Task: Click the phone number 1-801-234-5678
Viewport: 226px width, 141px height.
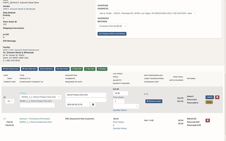Action: coord(12,61)
